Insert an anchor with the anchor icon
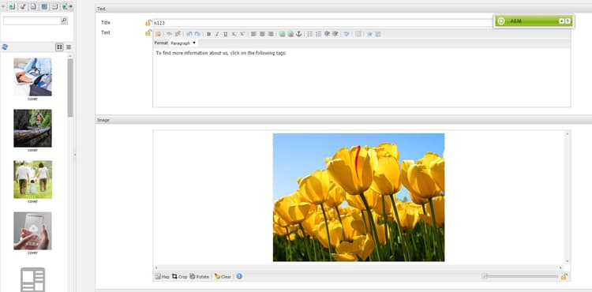Screen dimensions: 592x292 (x=298, y=34)
